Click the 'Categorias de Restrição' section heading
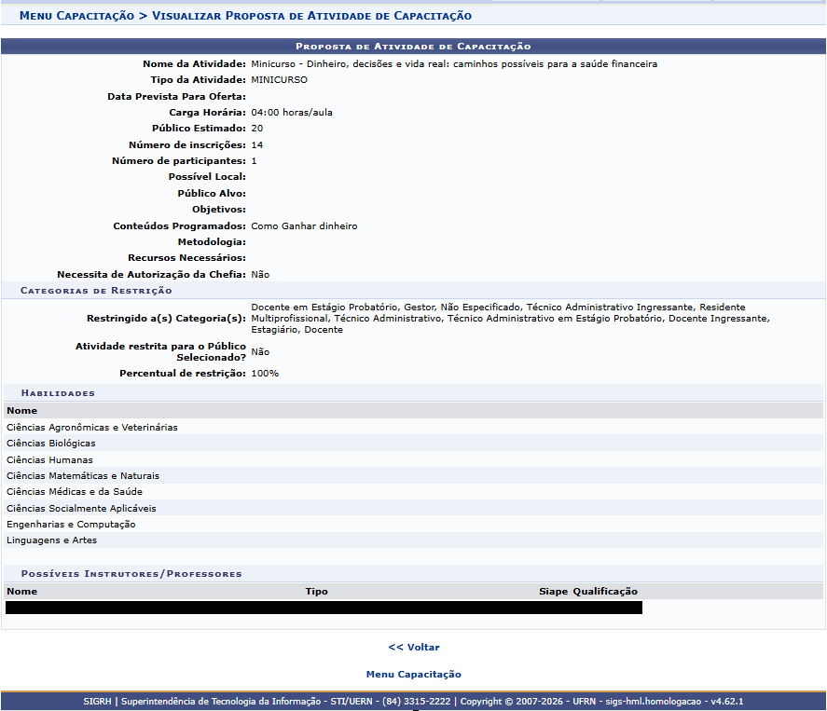Screen dimensions: 827x711 [x=96, y=291]
